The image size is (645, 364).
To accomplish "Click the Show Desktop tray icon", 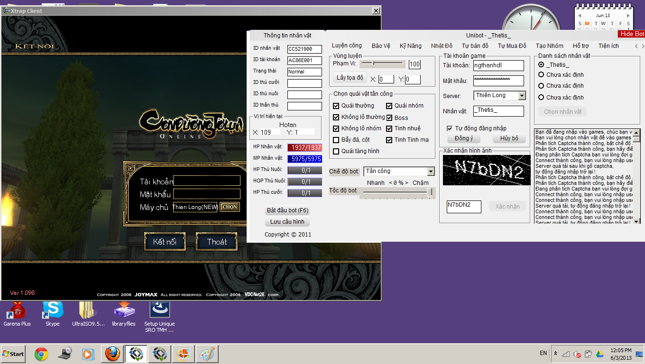I will pos(640,354).
